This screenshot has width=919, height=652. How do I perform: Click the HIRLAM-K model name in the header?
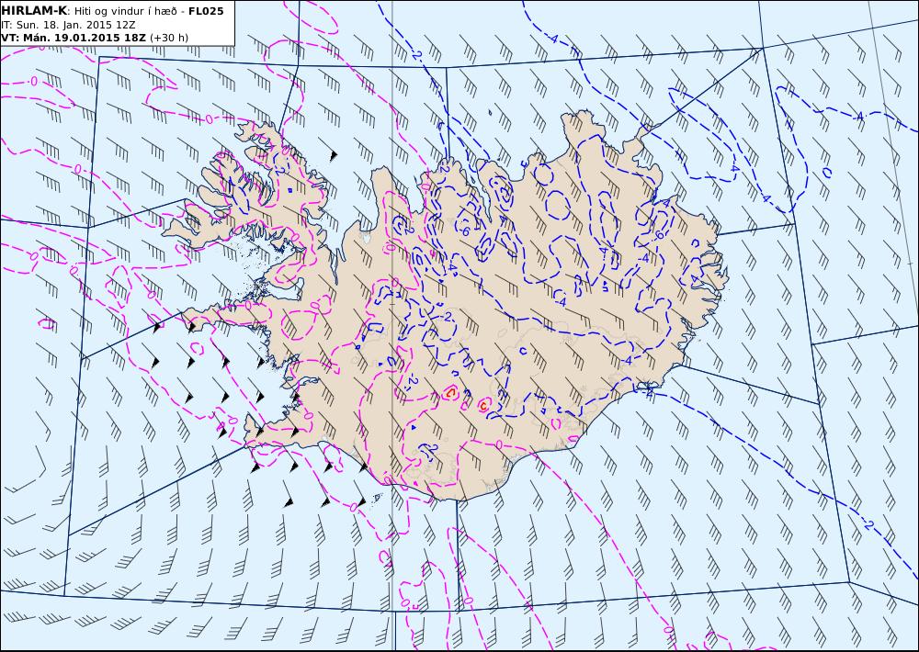pos(34,11)
